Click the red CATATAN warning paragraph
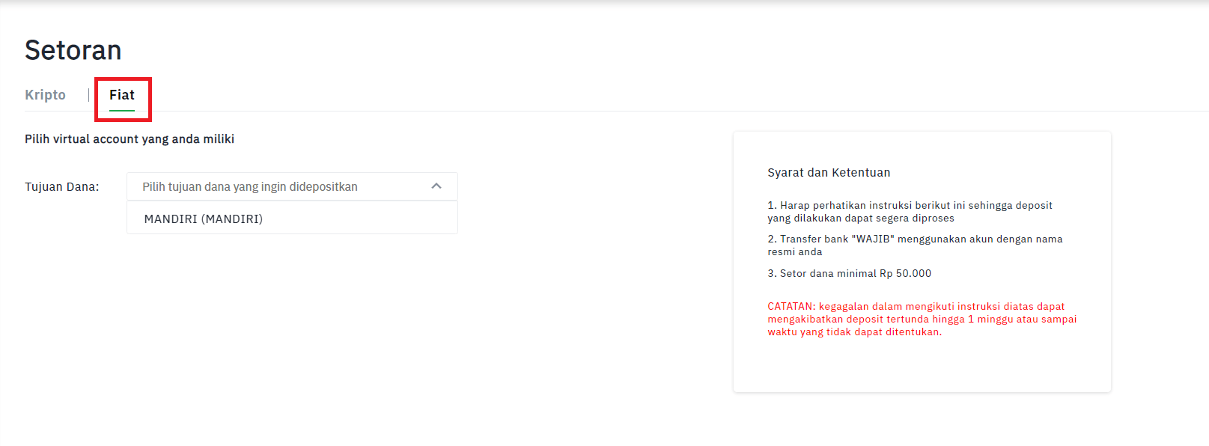Viewport: 1209px width, 446px height. [x=922, y=320]
